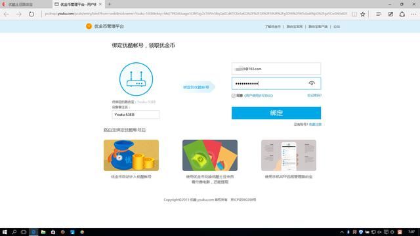420x236 pixels.
Task: Add page to favorites star icon
Action: 363,14
